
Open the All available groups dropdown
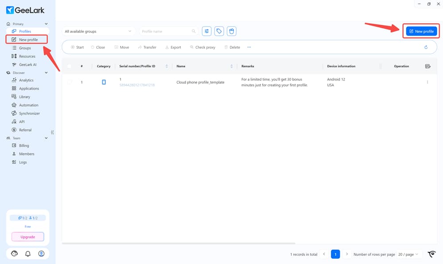[98, 31]
